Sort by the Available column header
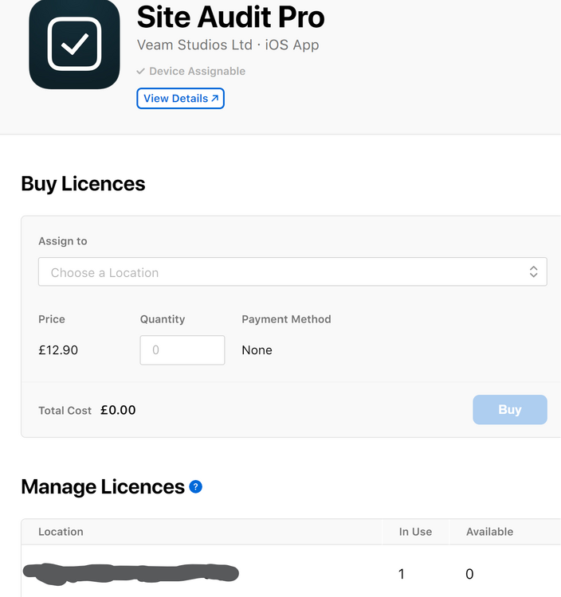The image size is (561, 597). (490, 532)
